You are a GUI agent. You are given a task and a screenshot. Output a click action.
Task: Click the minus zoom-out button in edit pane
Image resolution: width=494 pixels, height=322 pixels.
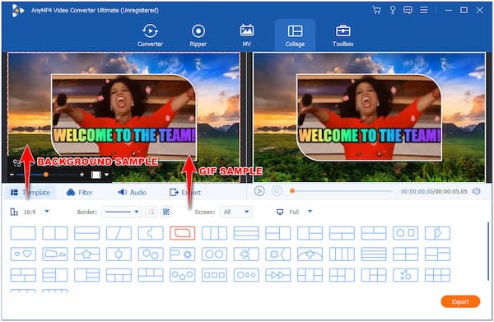pos(12,175)
